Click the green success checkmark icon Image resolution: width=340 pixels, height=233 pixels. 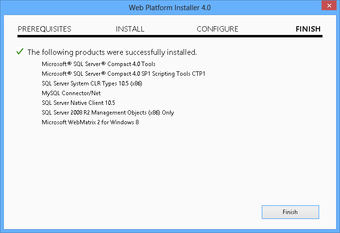20,51
